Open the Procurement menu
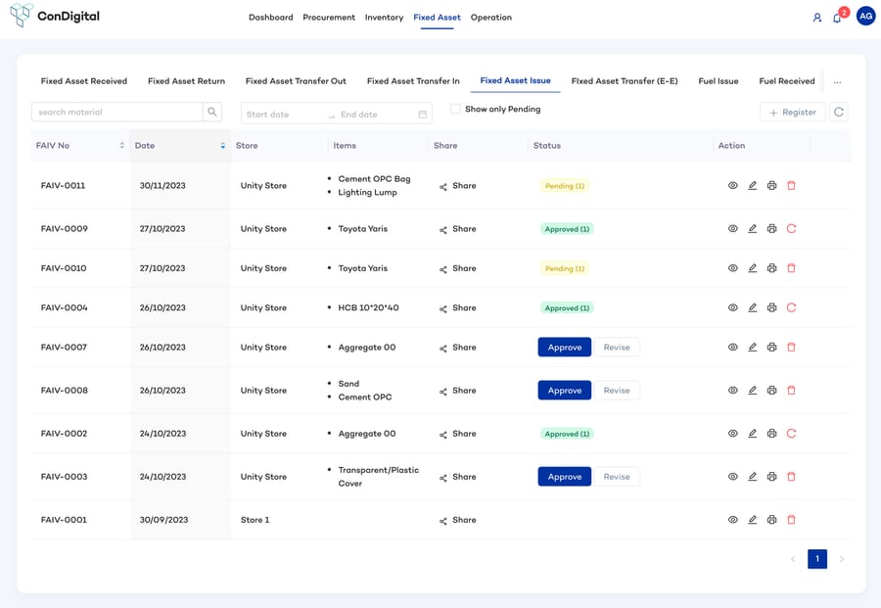This screenshot has width=881, height=608. (x=329, y=18)
